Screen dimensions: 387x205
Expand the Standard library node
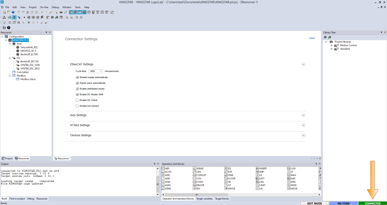point(331,49)
